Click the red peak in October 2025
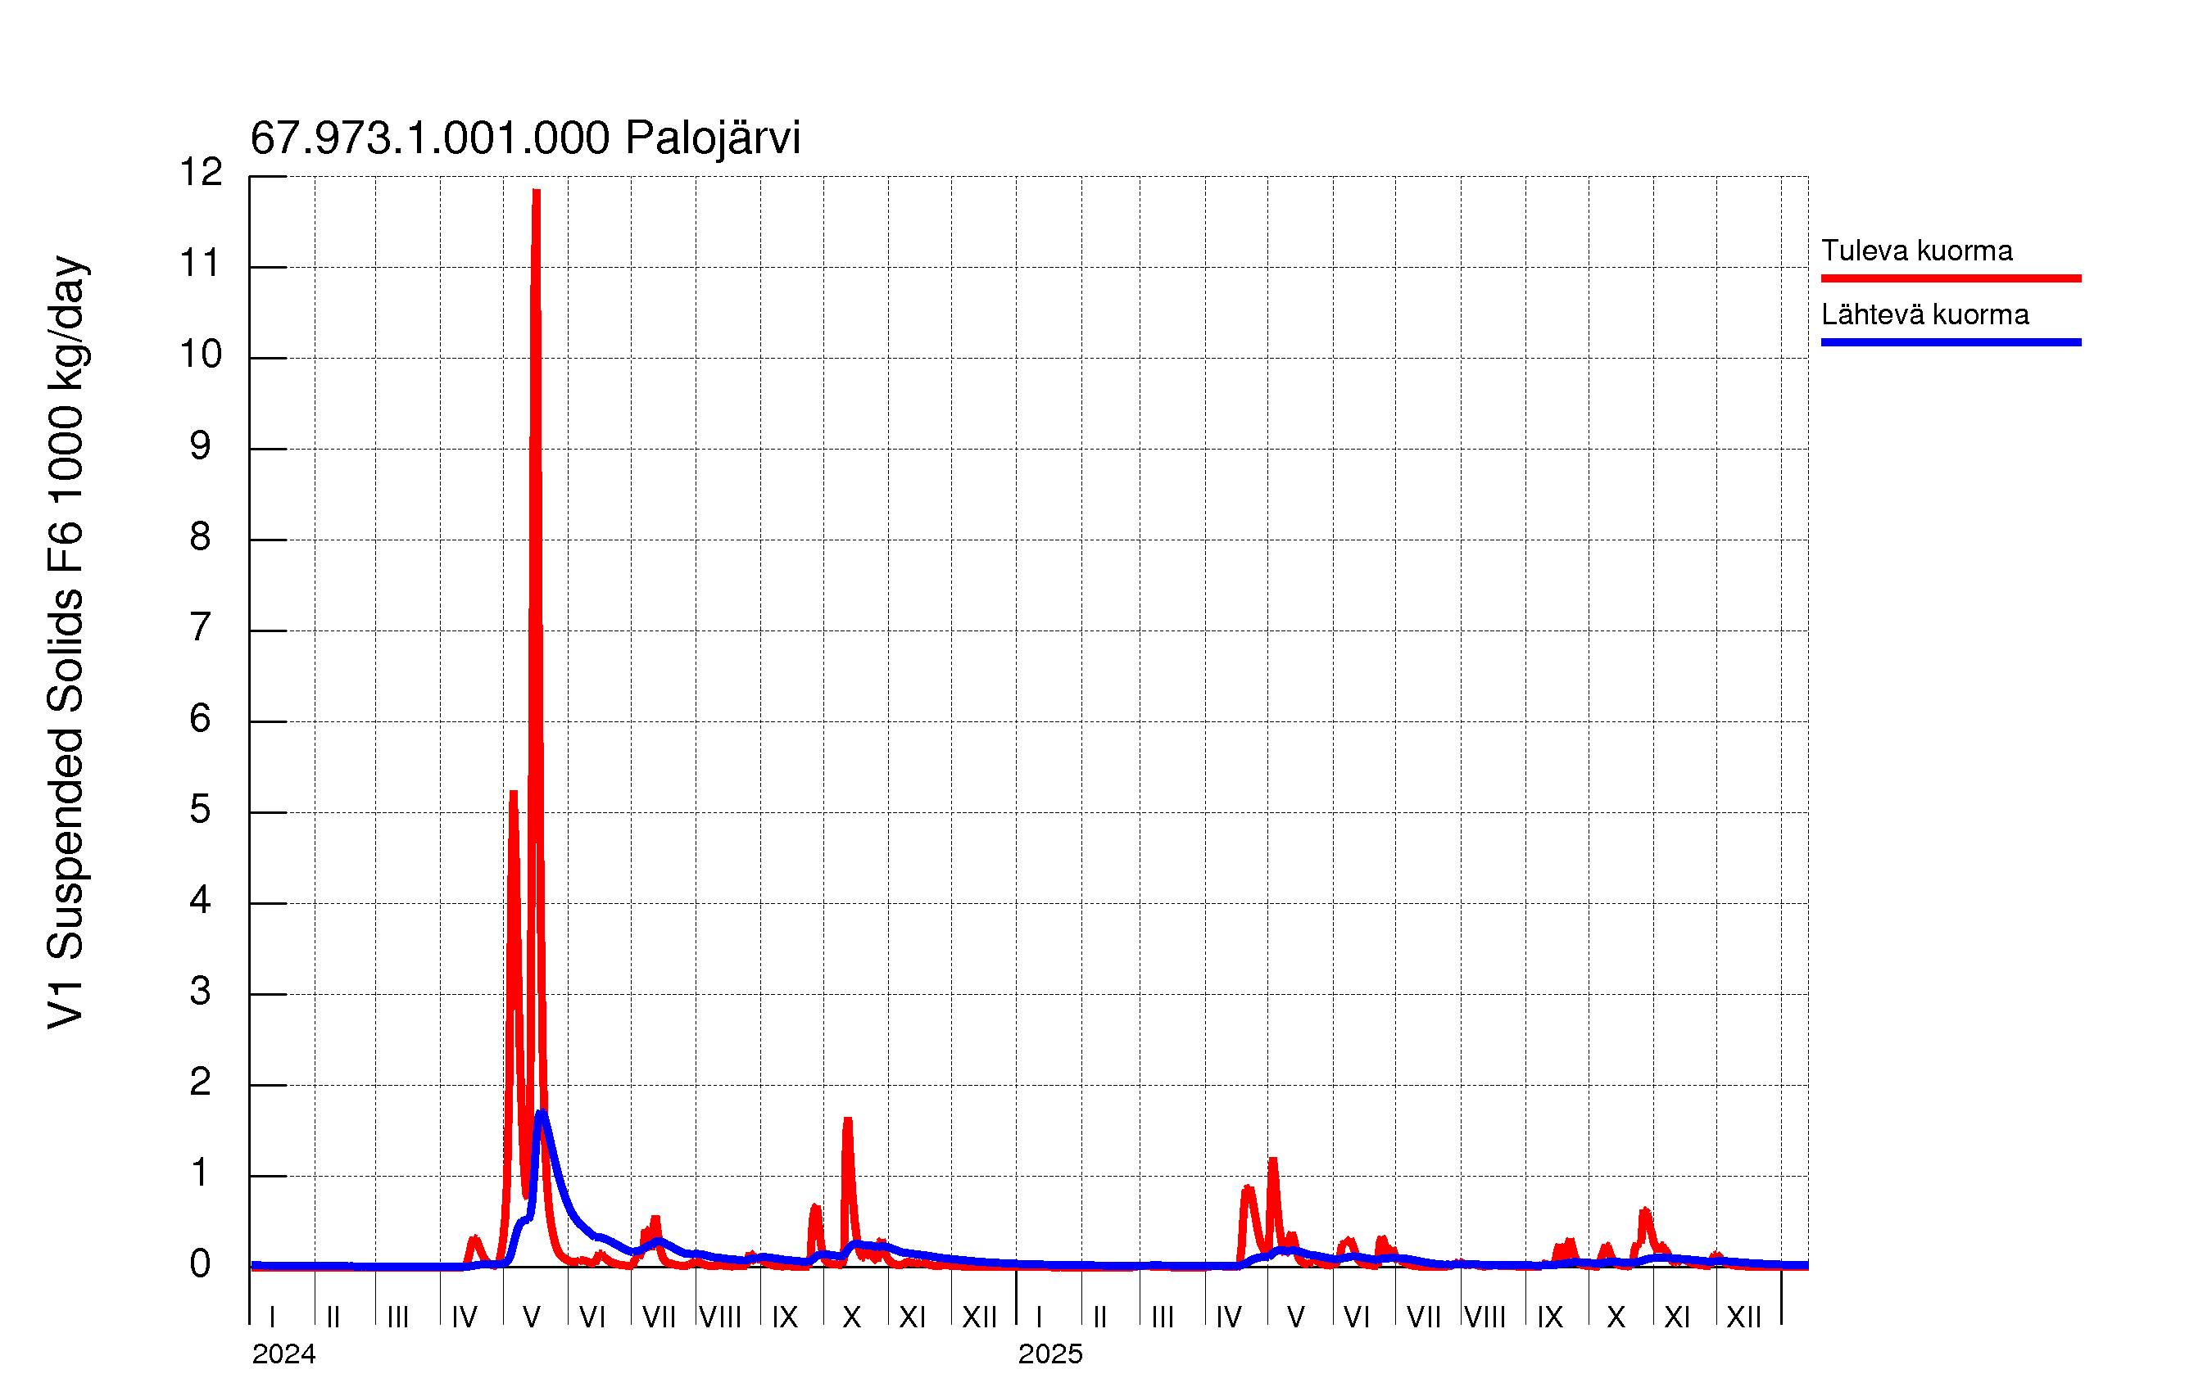2212x1392 pixels. click(x=1645, y=1213)
